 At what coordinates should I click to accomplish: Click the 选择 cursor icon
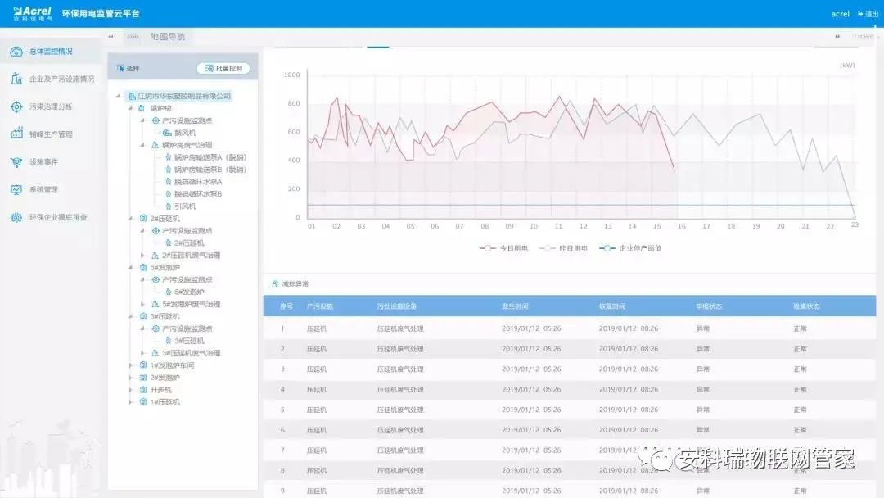(x=120, y=68)
